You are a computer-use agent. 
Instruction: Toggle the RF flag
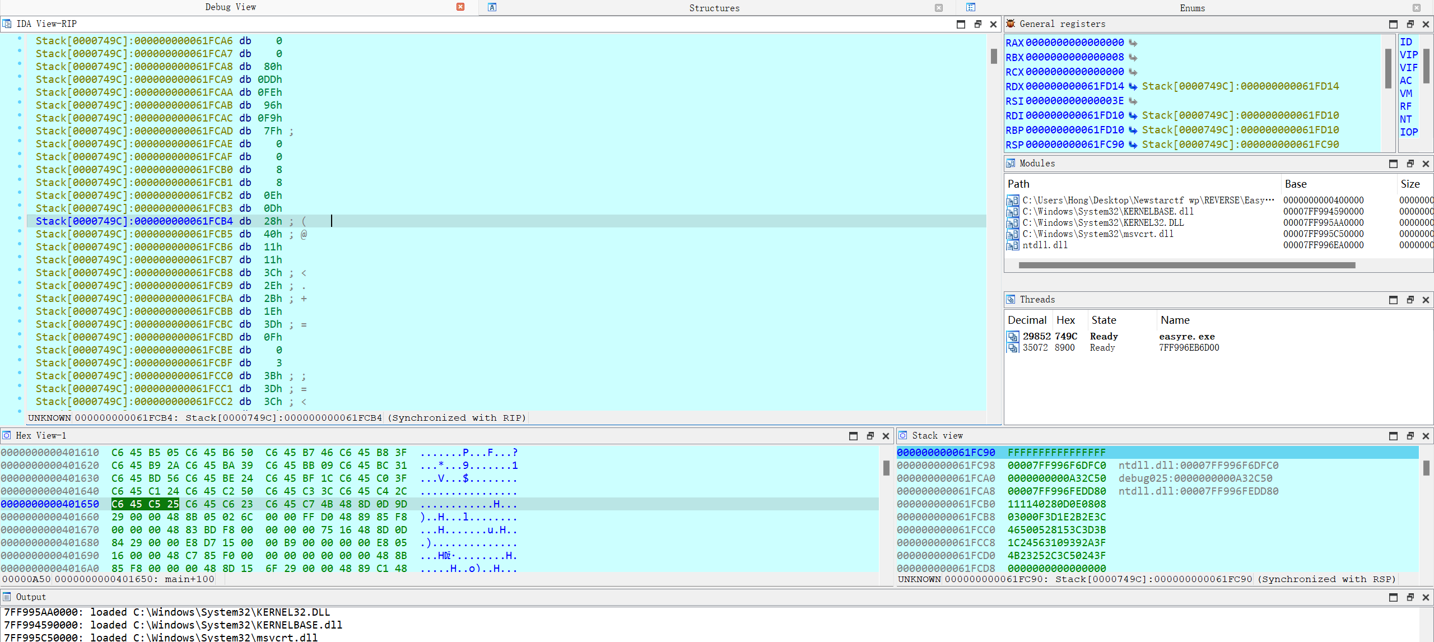1406,106
